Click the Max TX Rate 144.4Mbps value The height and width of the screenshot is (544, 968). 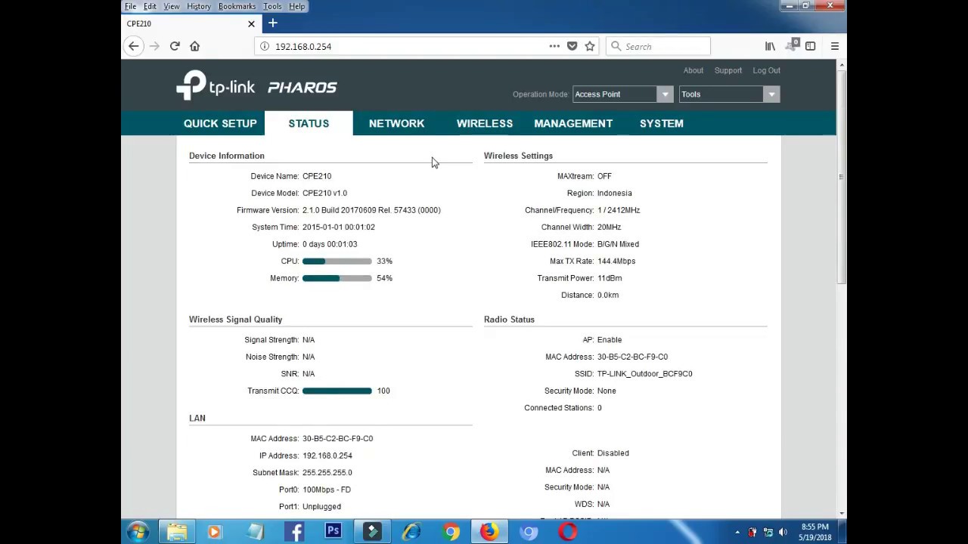pyautogui.click(x=616, y=261)
